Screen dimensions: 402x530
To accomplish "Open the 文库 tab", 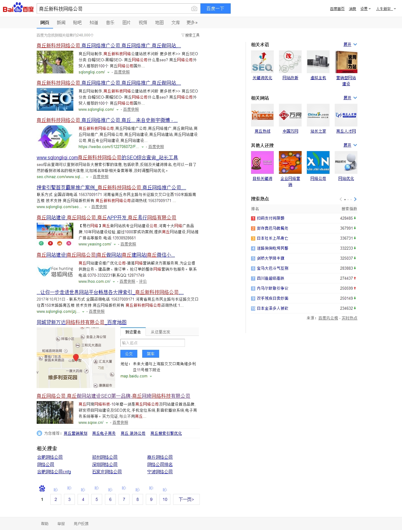I will coord(176,22).
